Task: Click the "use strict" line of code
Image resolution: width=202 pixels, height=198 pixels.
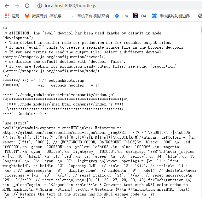Action: [17, 123]
